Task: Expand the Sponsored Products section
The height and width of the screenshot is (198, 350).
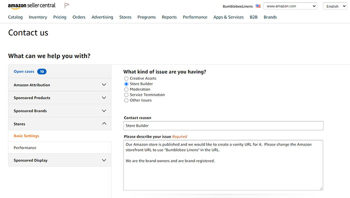Action: [x=60, y=98]
